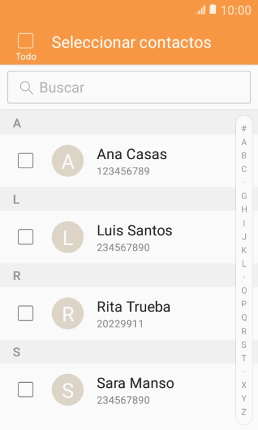Viewport: 258px width, 430px height.
Task: Check the box for Ana Casas
Action: coord(26,160)
